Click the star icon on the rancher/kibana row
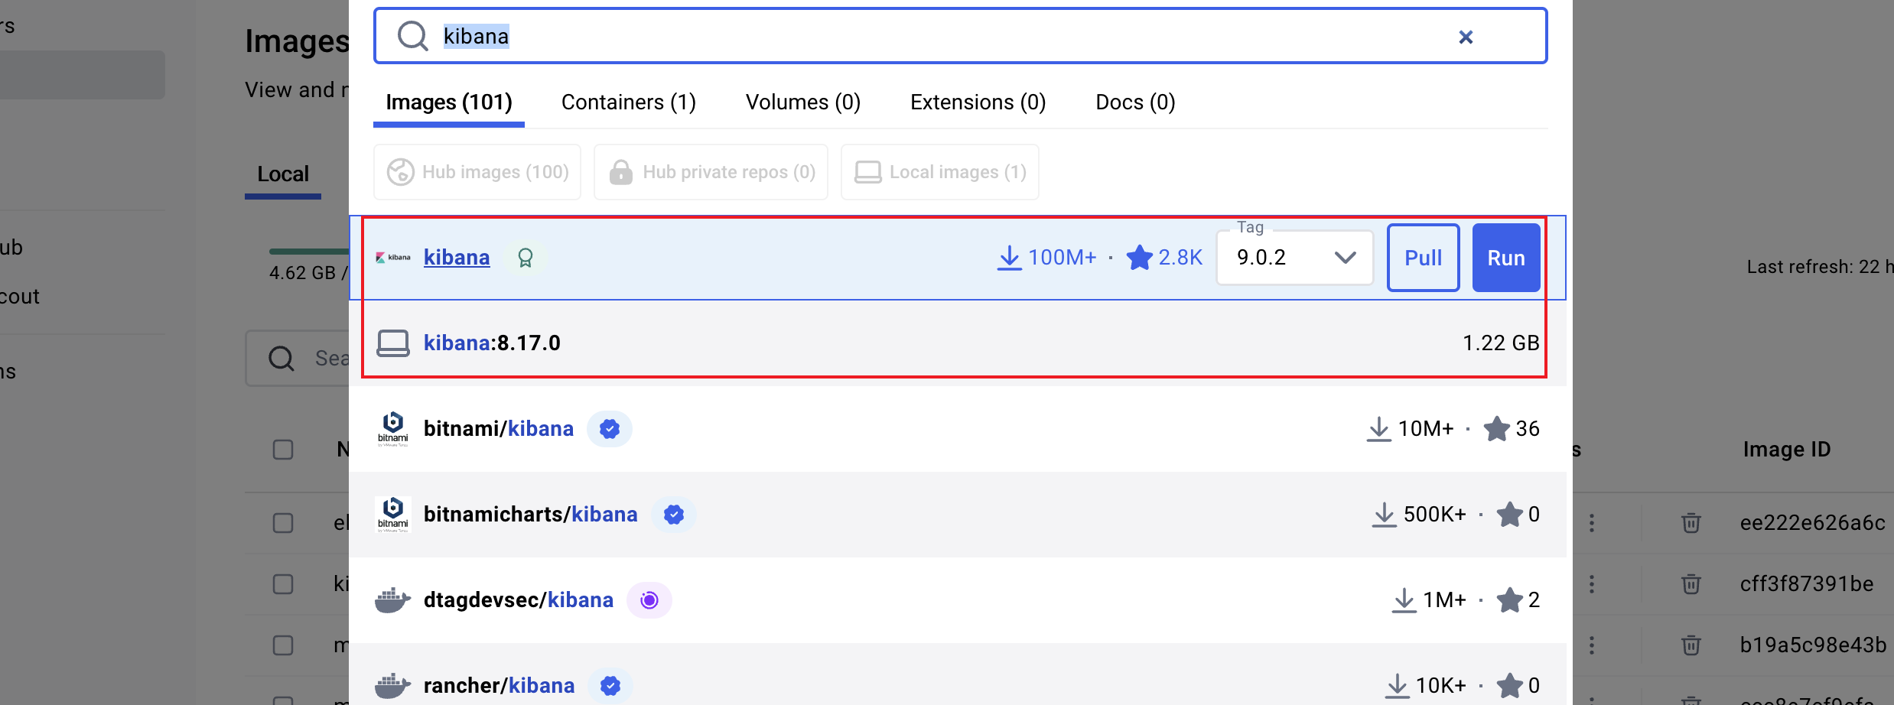The height and width of the screenshot is (705, 1894). tap(1509, 686)
